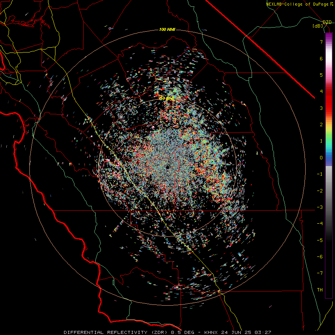This screenshot has height=335, width=335.
Task: Click the -4 dB scale label
Action: pos(320,224)
